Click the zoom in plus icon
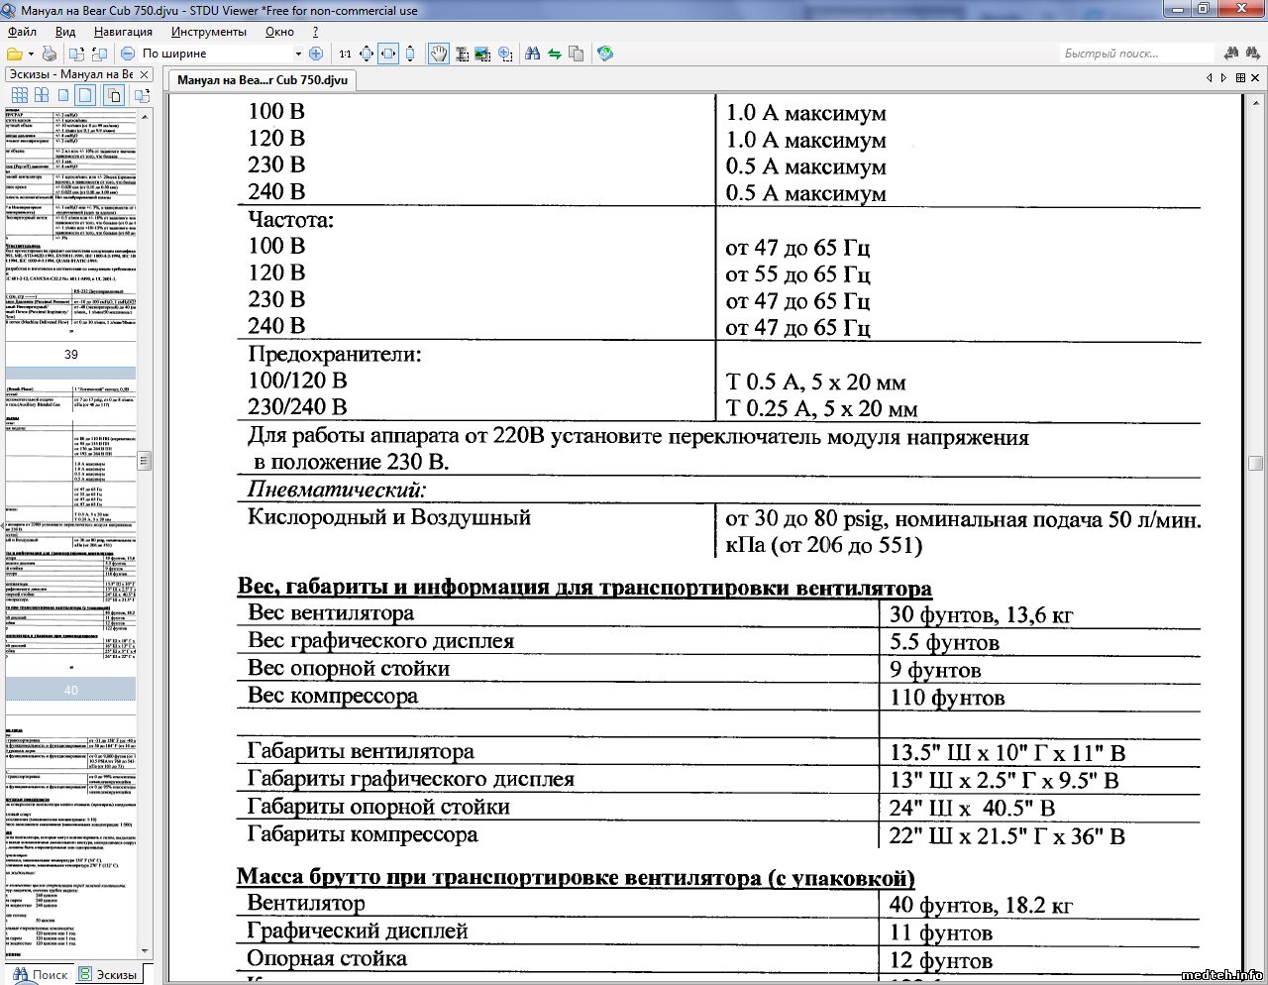The image size is (1268, 985). (x=316, y=54)
